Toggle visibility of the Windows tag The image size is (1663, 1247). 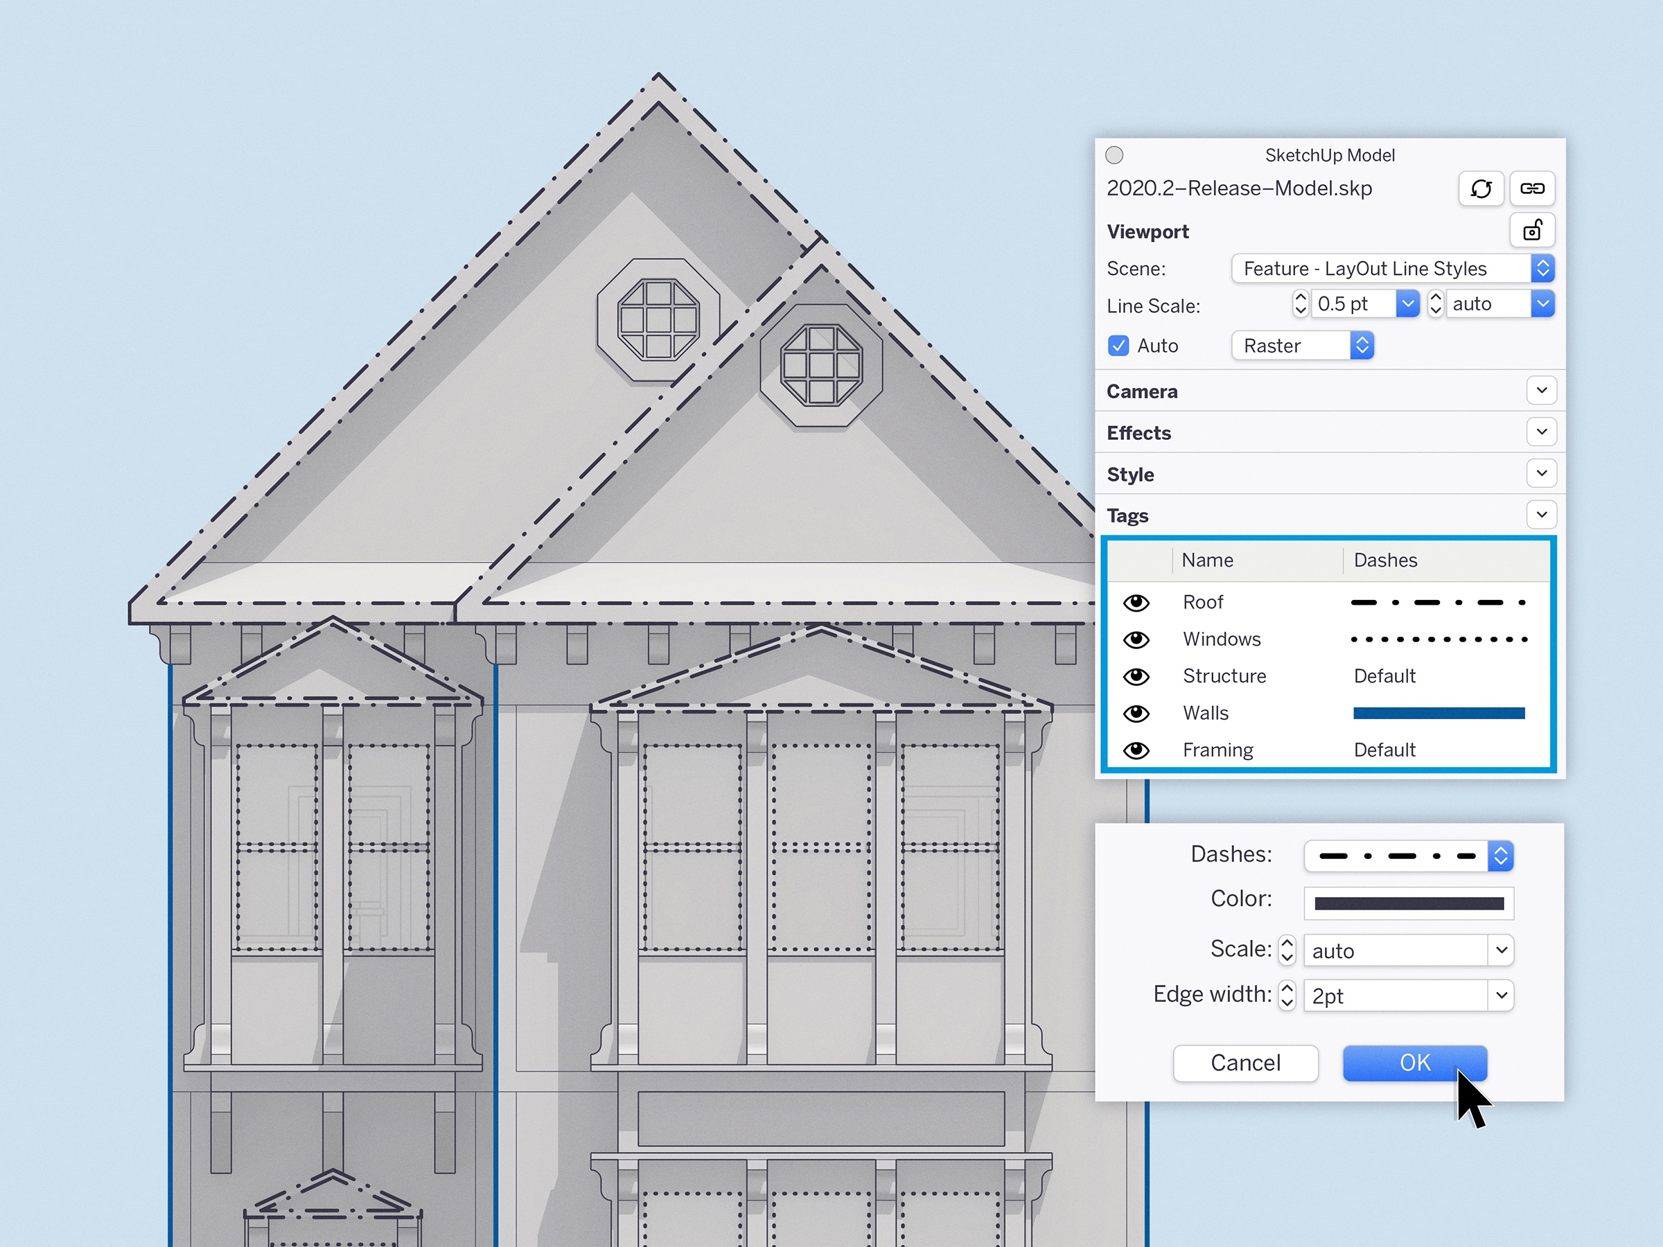click(1134, 639)
